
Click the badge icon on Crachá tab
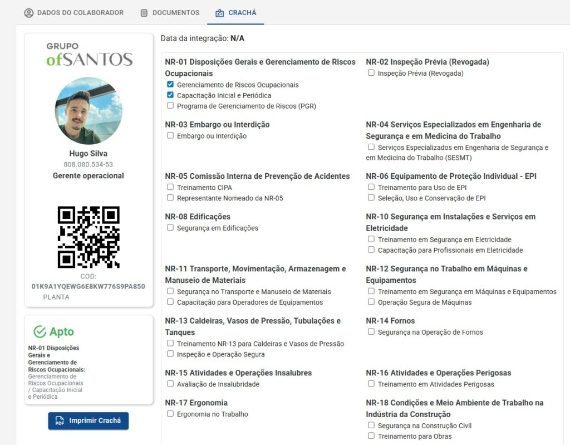220,13
